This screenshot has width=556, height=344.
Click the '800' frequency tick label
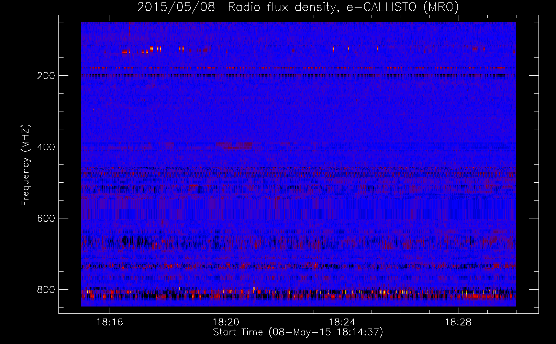click(46, 290)
